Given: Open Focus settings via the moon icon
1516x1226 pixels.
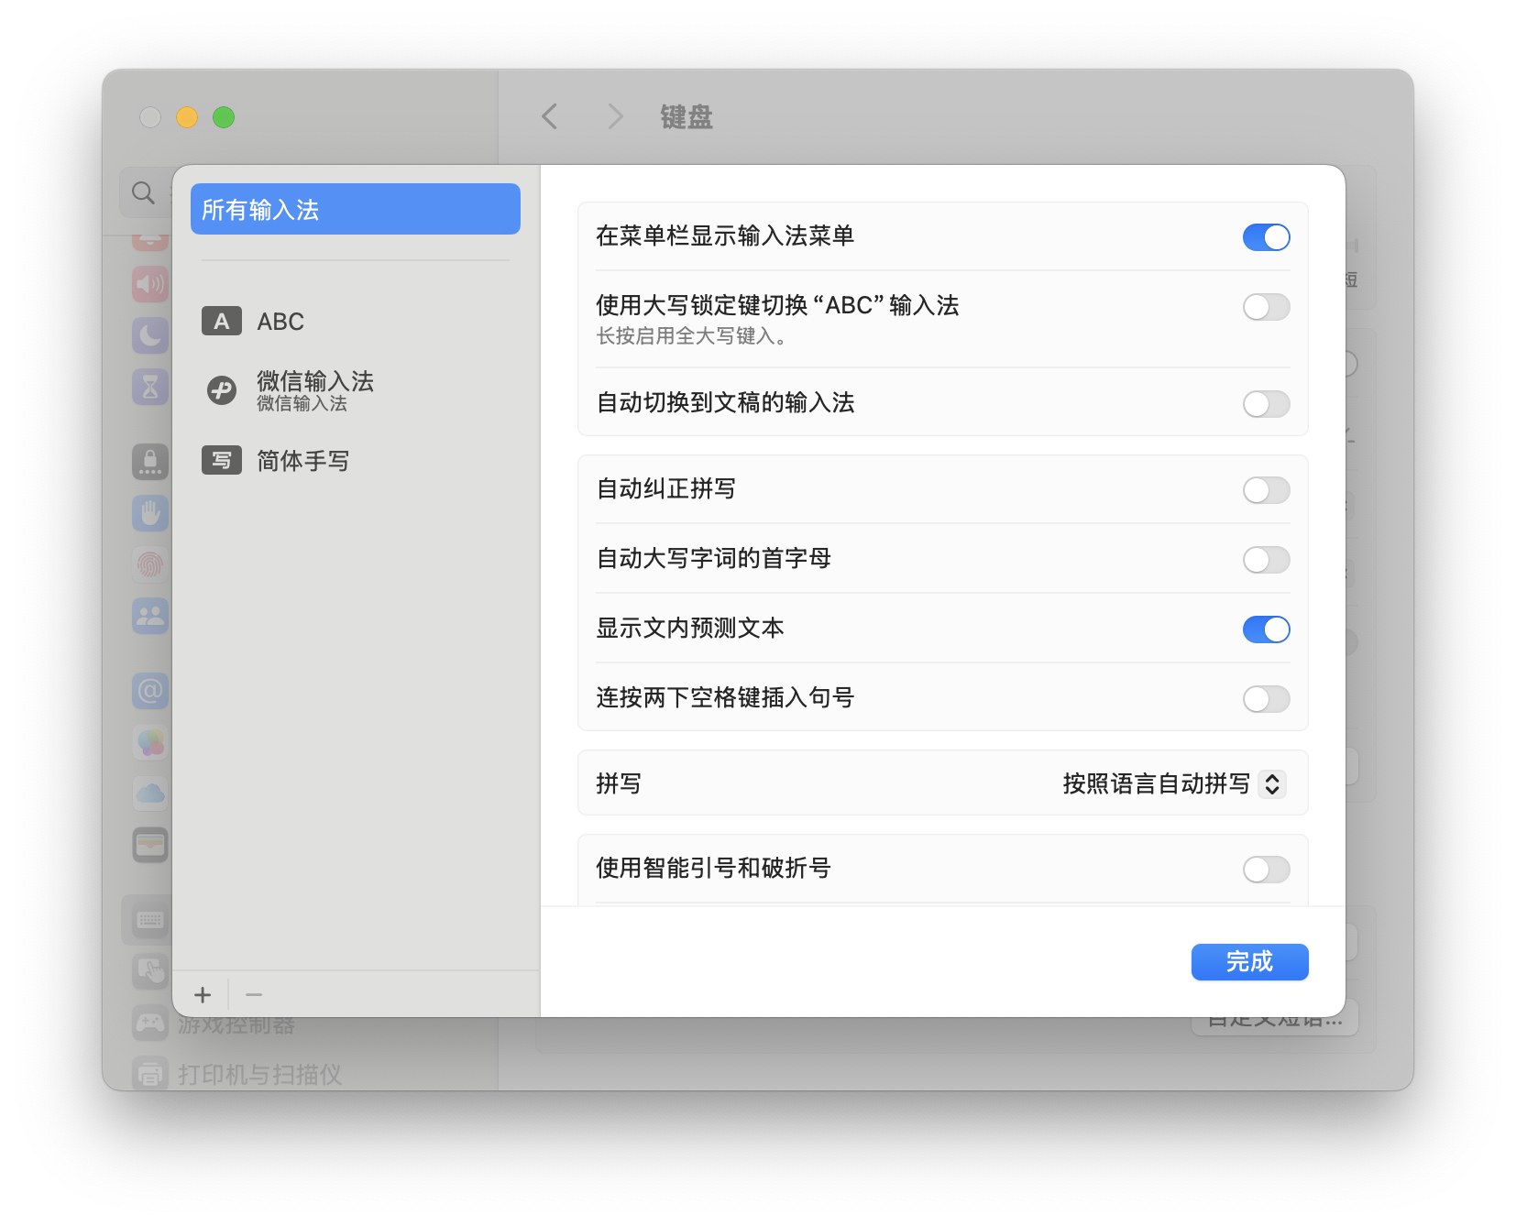Looking at the screenshot, I should click(x=149, y=334).
